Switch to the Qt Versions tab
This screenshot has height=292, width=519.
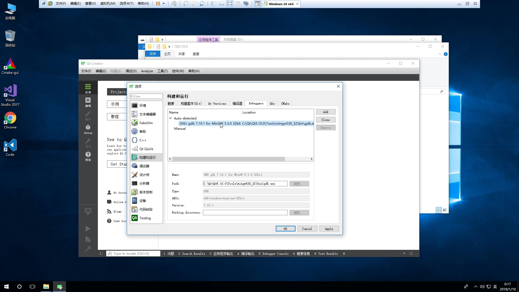pyautogui.click(x=217, y=104)
